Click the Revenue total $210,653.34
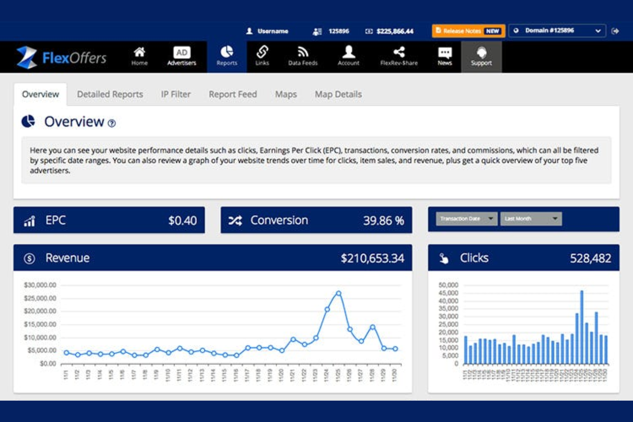 pos(372,258)
